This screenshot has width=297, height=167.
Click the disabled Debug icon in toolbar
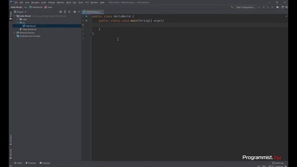point(263,7)
